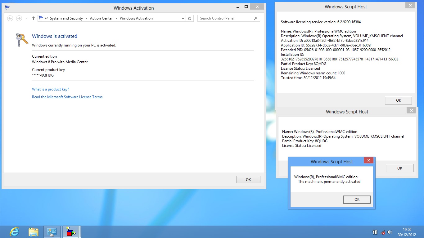Viewport: 424px width, 238px height.
Task: Click the Action Center flag in address bar
Action: [x=41, y=18]
